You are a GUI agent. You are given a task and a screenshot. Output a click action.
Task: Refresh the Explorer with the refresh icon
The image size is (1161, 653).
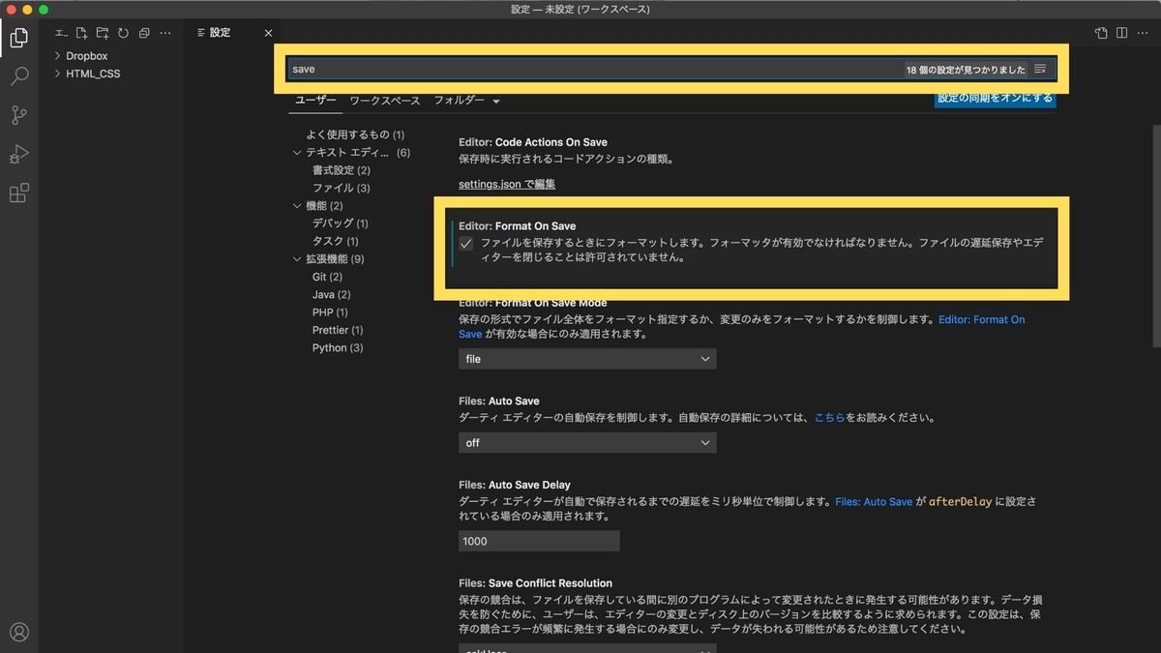click(x=123, y=32)
